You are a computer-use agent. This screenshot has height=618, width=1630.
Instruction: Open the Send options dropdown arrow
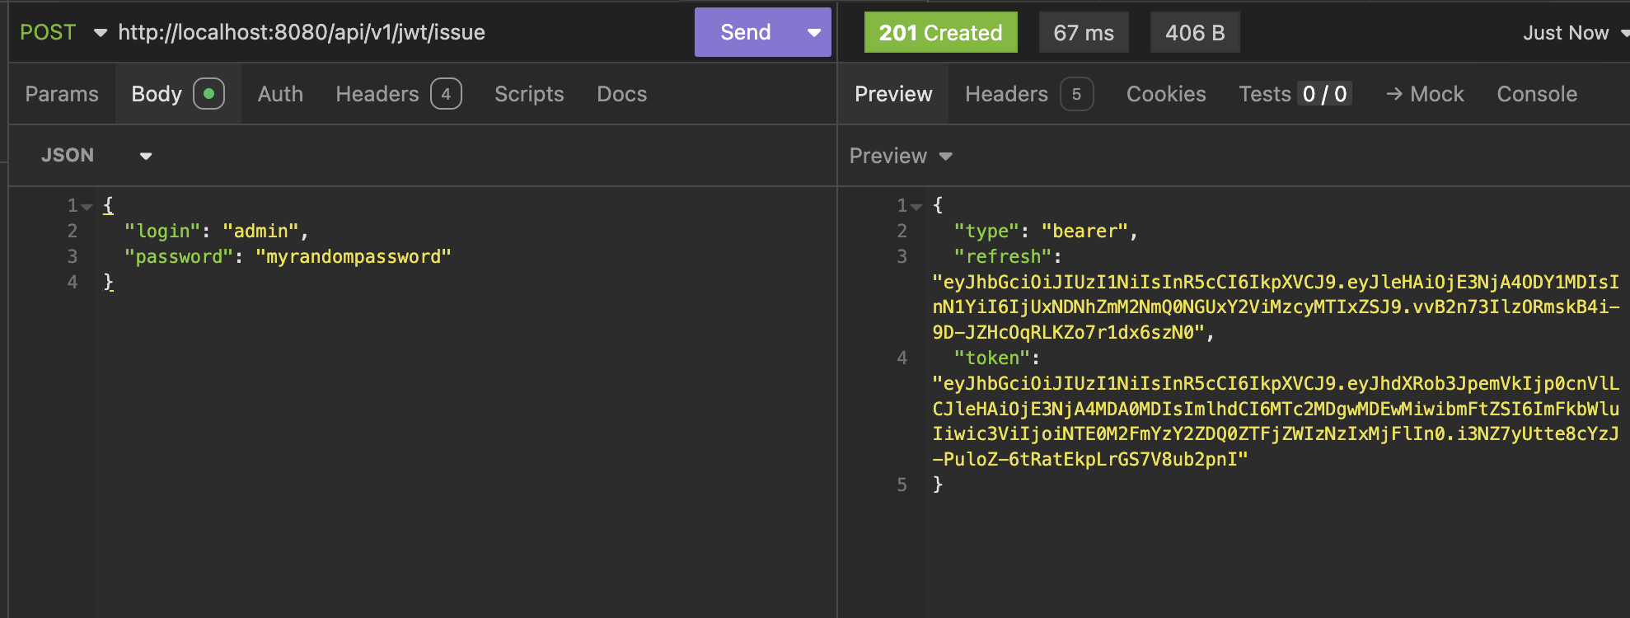tap(814, 32)
